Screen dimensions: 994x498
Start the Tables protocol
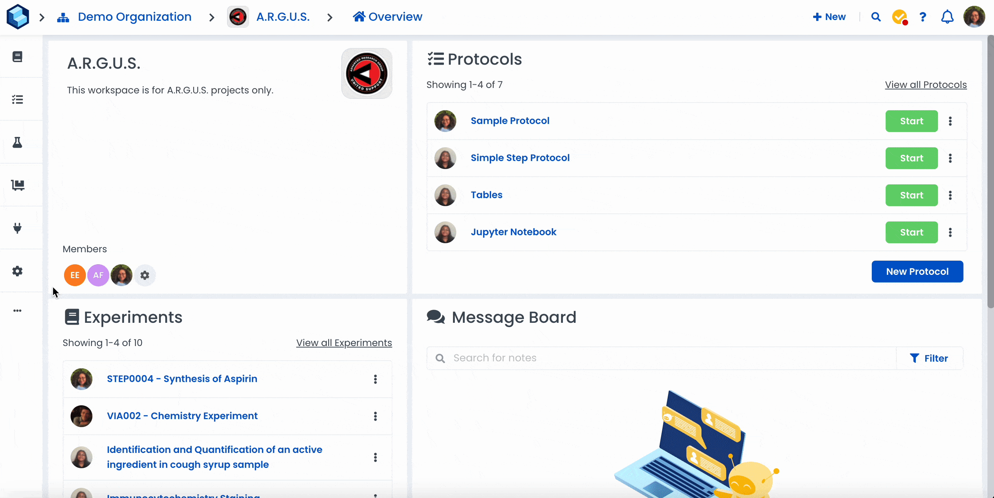point(911,195)
